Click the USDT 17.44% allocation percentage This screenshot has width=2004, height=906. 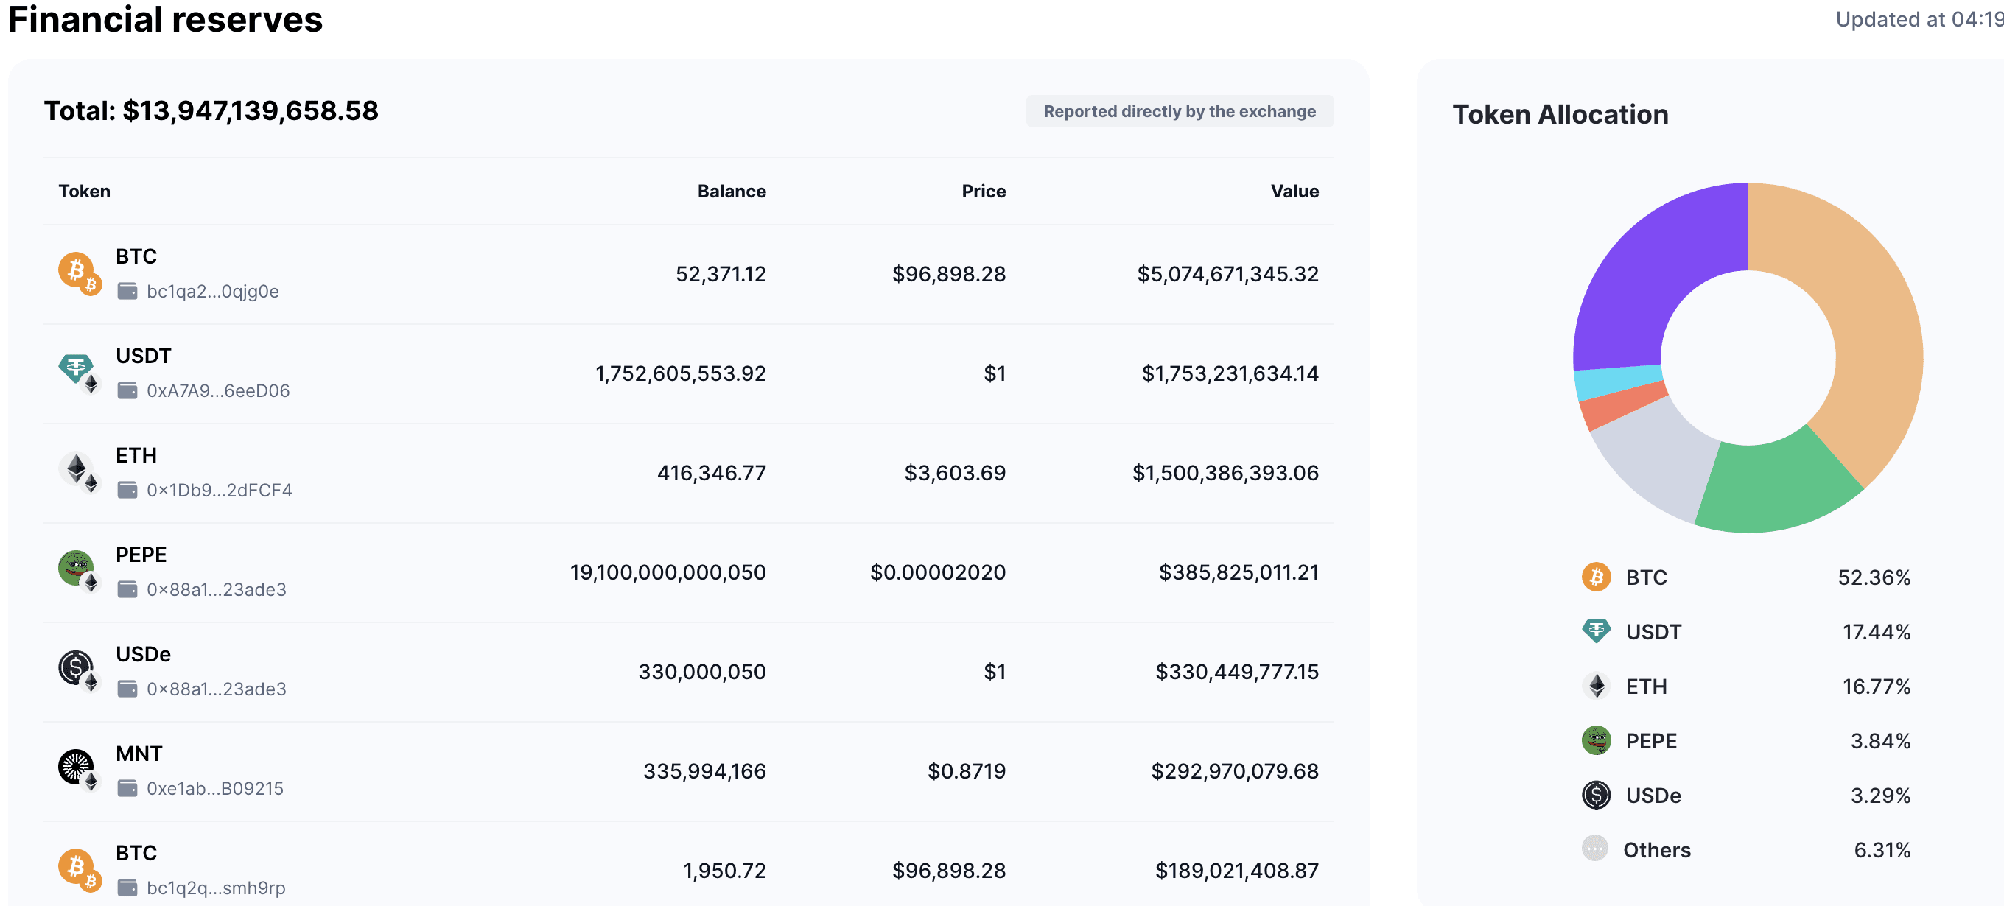[1877, 632]
